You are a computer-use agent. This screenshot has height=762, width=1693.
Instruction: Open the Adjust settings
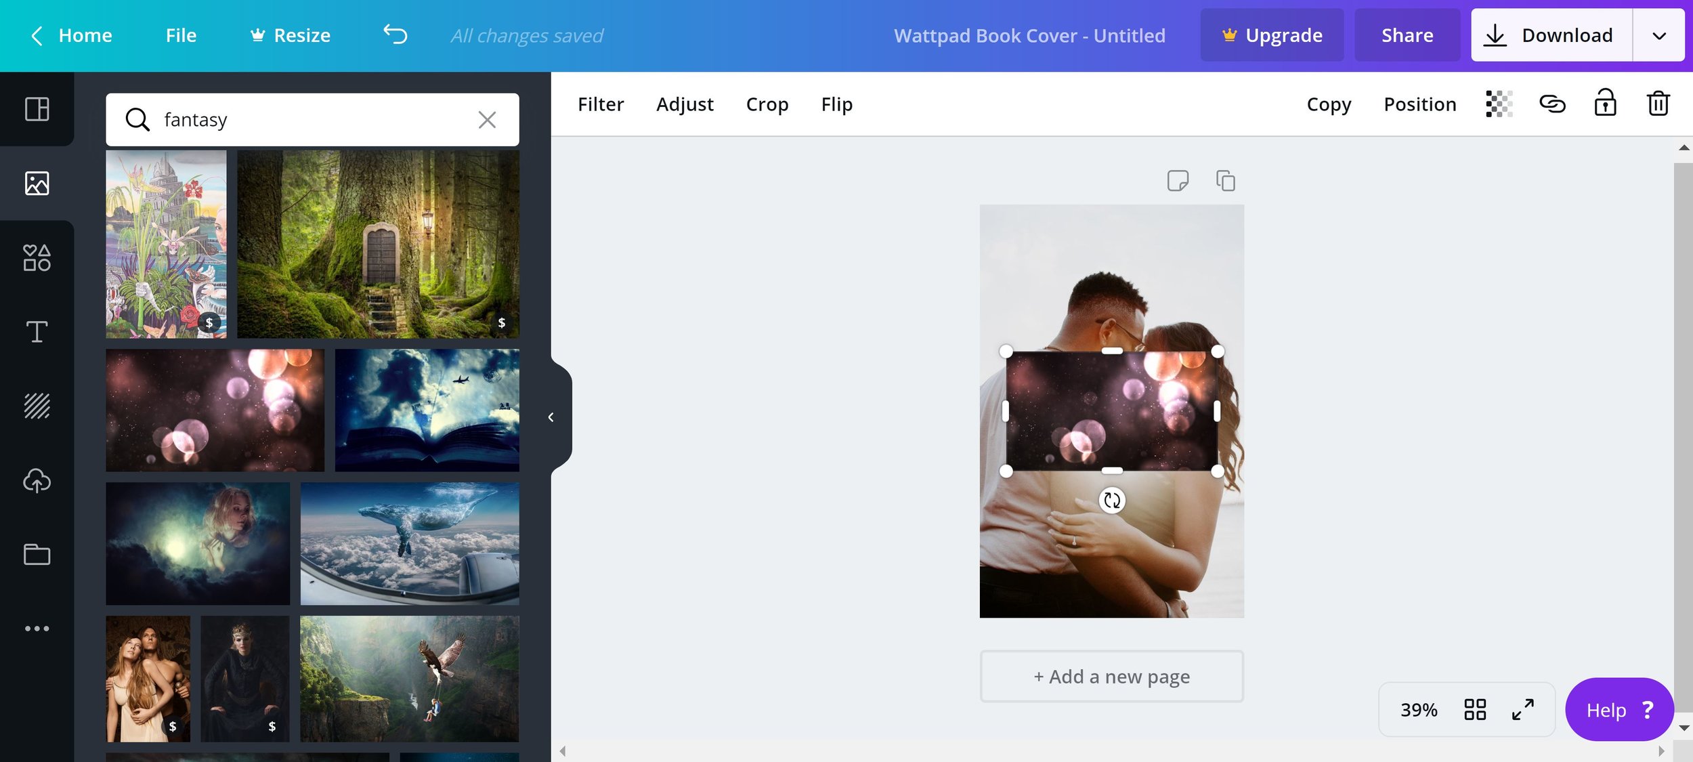[685, 104]
